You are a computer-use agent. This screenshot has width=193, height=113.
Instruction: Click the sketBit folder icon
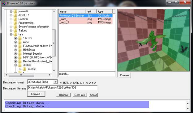pos(24,69)
